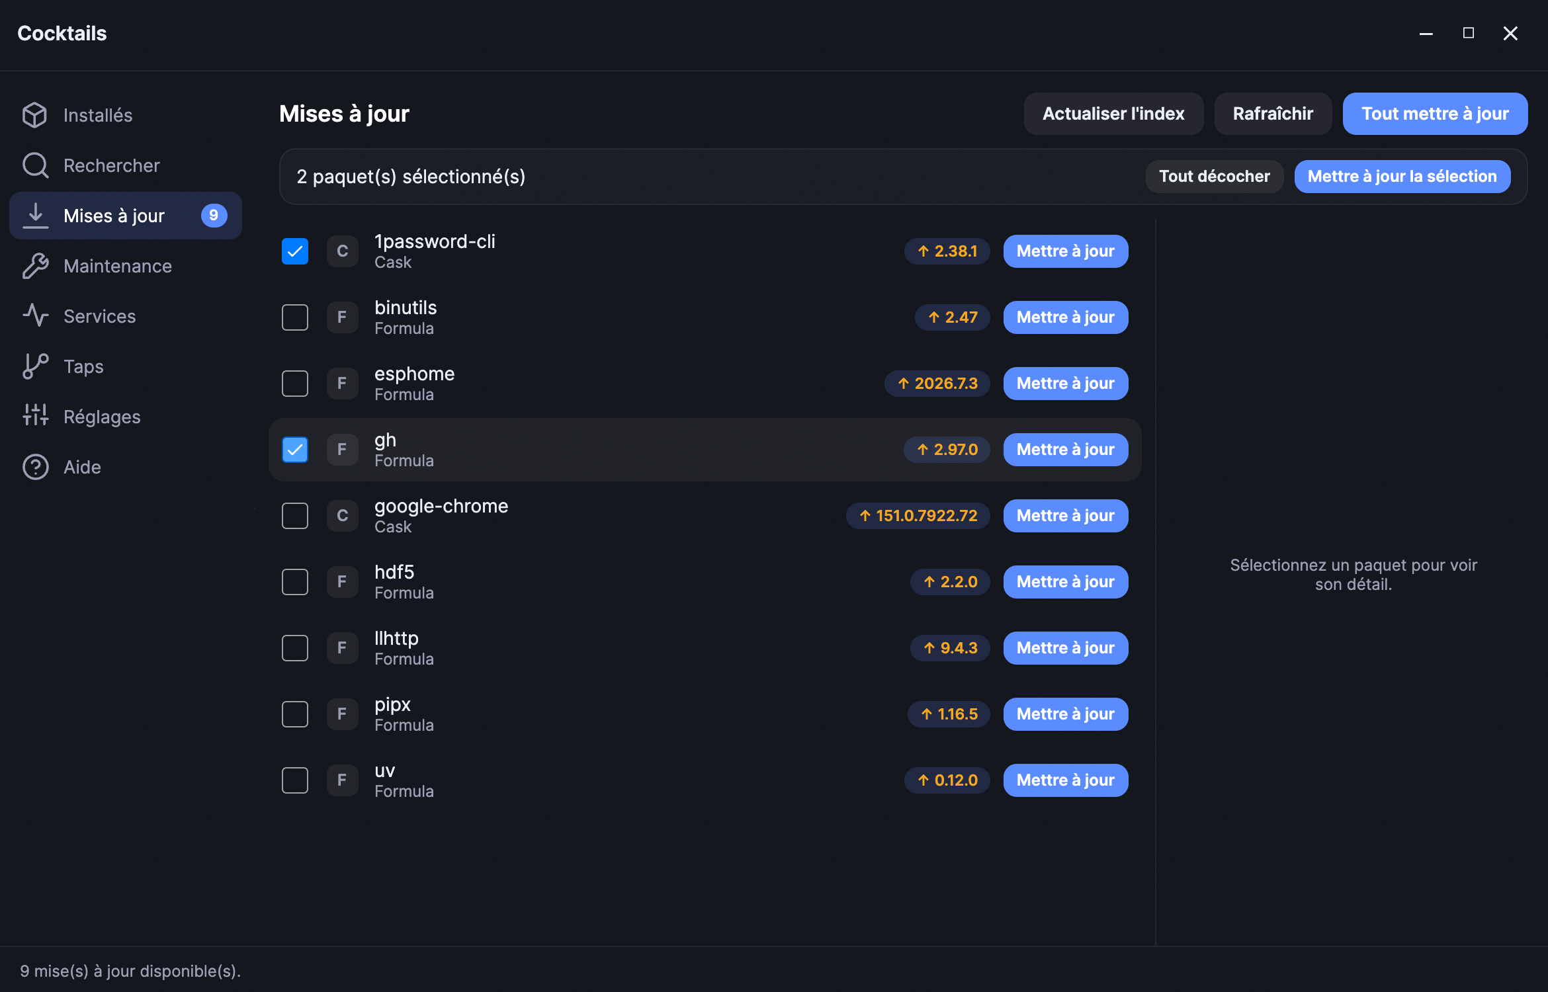
Task: Tick the google-chrome cask checkbox
Action: click(x=295, y=516)
